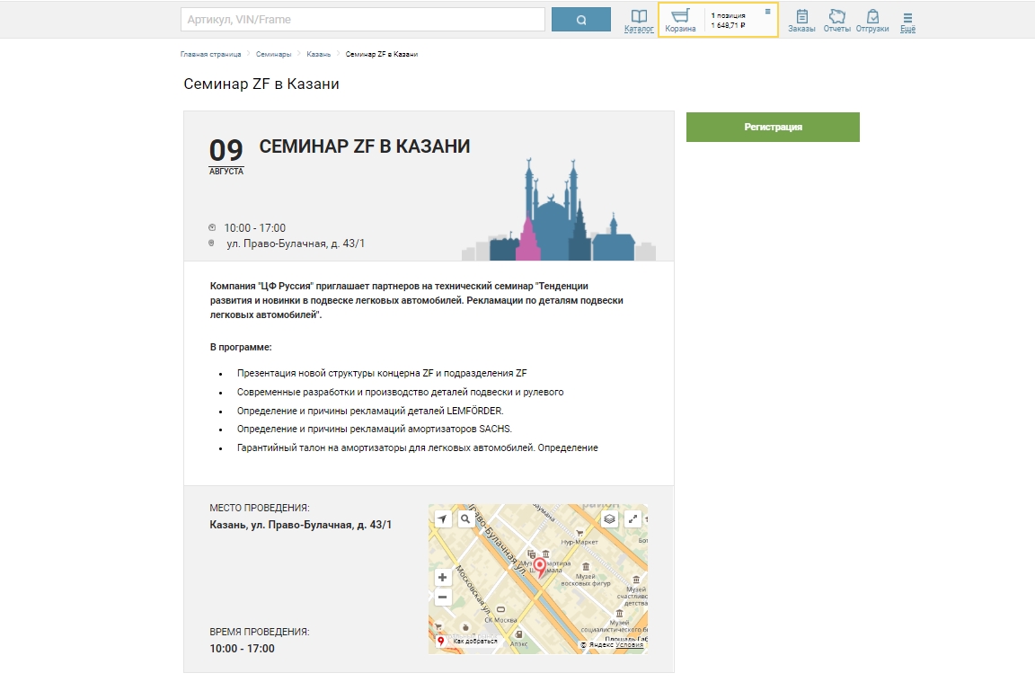Click the Музей социалистического быта map icon
The height and width of the screenshot is (682, 1035).
click(619, 614)
